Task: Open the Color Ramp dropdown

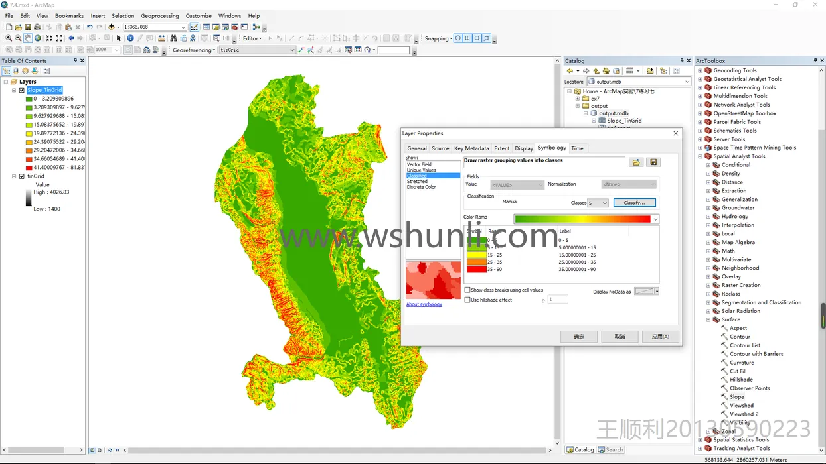Action: click(x=655, y=219)
